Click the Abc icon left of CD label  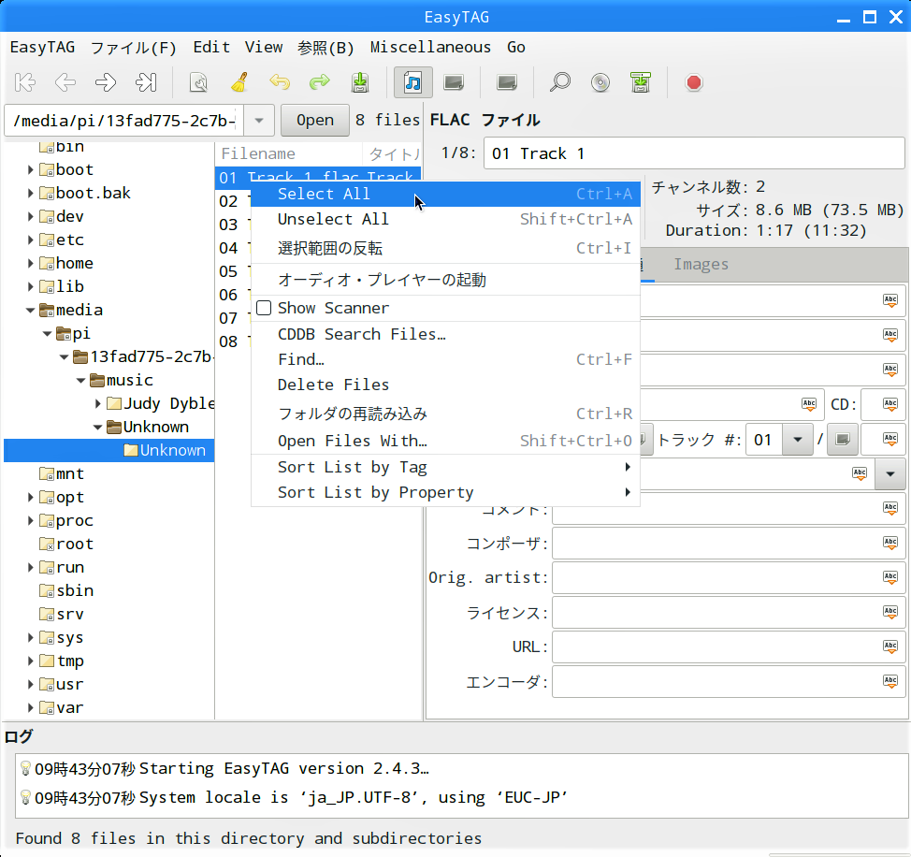(809, 404)
